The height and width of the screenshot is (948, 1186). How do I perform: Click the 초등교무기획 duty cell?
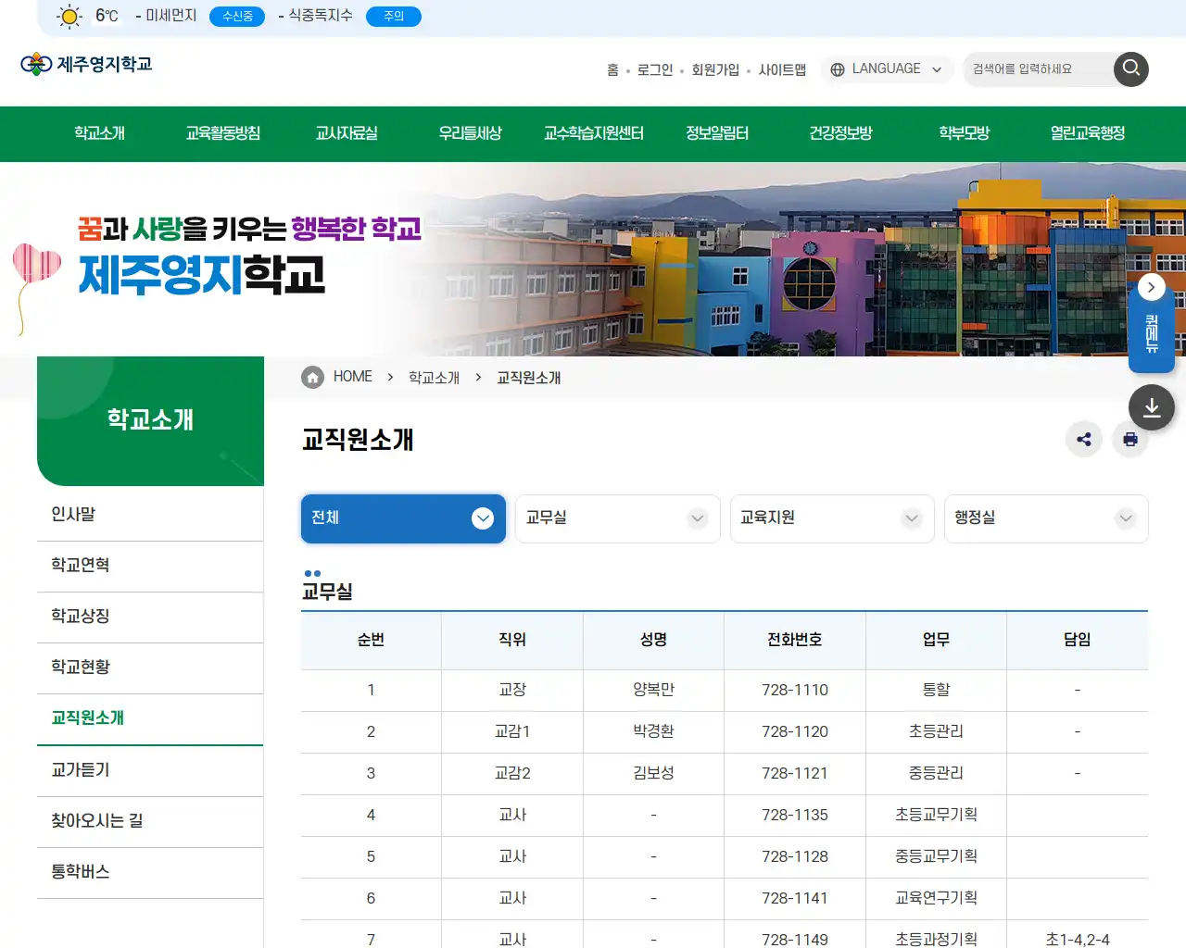click(x=936, y=815)
